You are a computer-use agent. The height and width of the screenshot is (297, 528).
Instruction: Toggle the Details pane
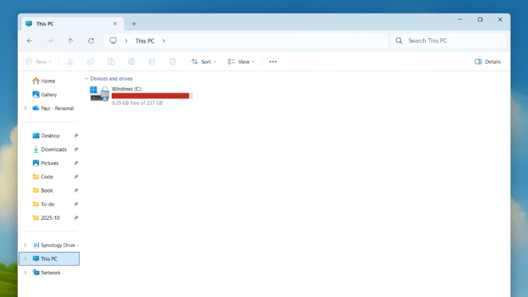pos(488,62)
